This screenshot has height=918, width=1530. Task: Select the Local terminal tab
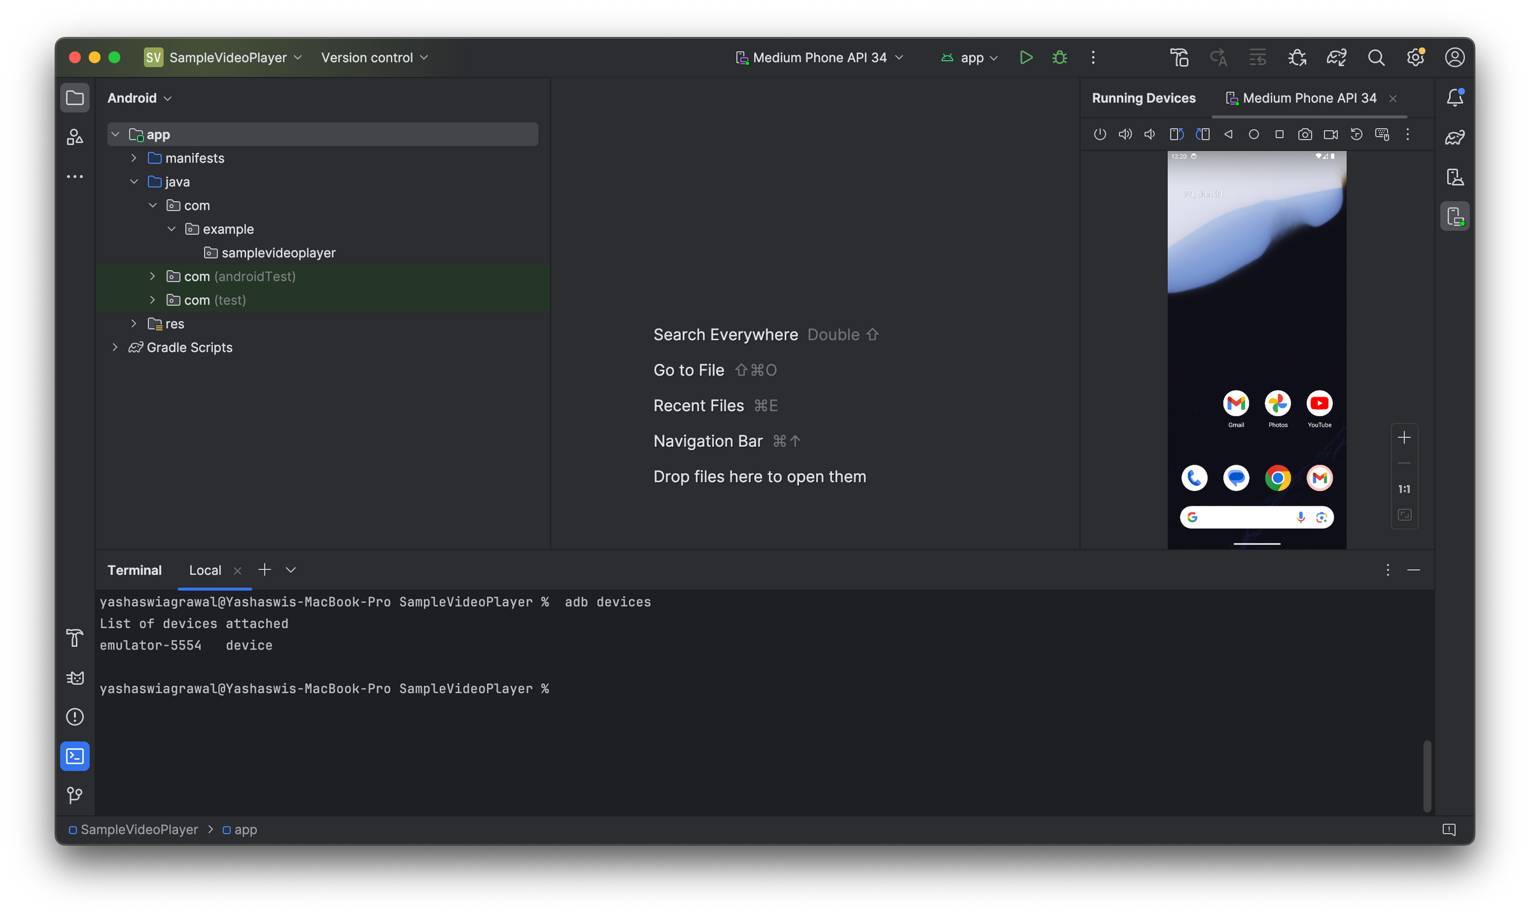tap(205, 570)
